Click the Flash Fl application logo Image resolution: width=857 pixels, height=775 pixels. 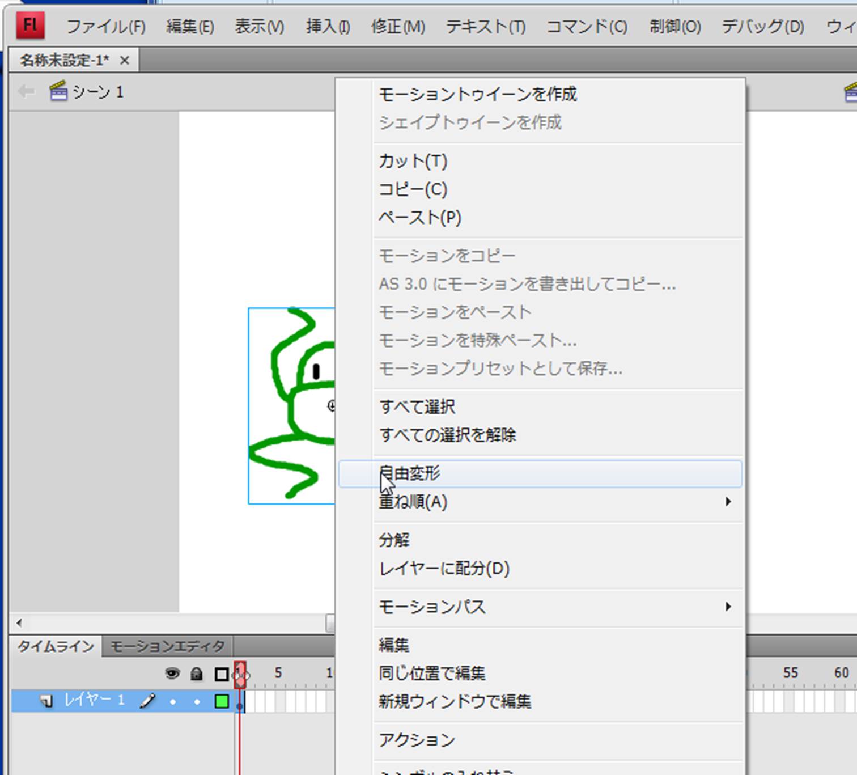[x=30, y=26]
